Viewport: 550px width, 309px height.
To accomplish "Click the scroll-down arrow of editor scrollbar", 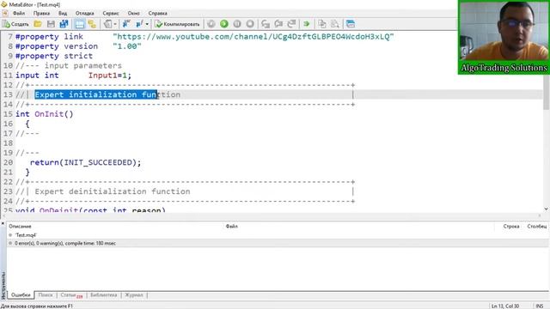I will (x=547, y=209).
